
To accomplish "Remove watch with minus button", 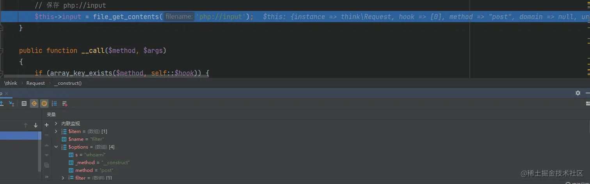I will click(46, 135).
